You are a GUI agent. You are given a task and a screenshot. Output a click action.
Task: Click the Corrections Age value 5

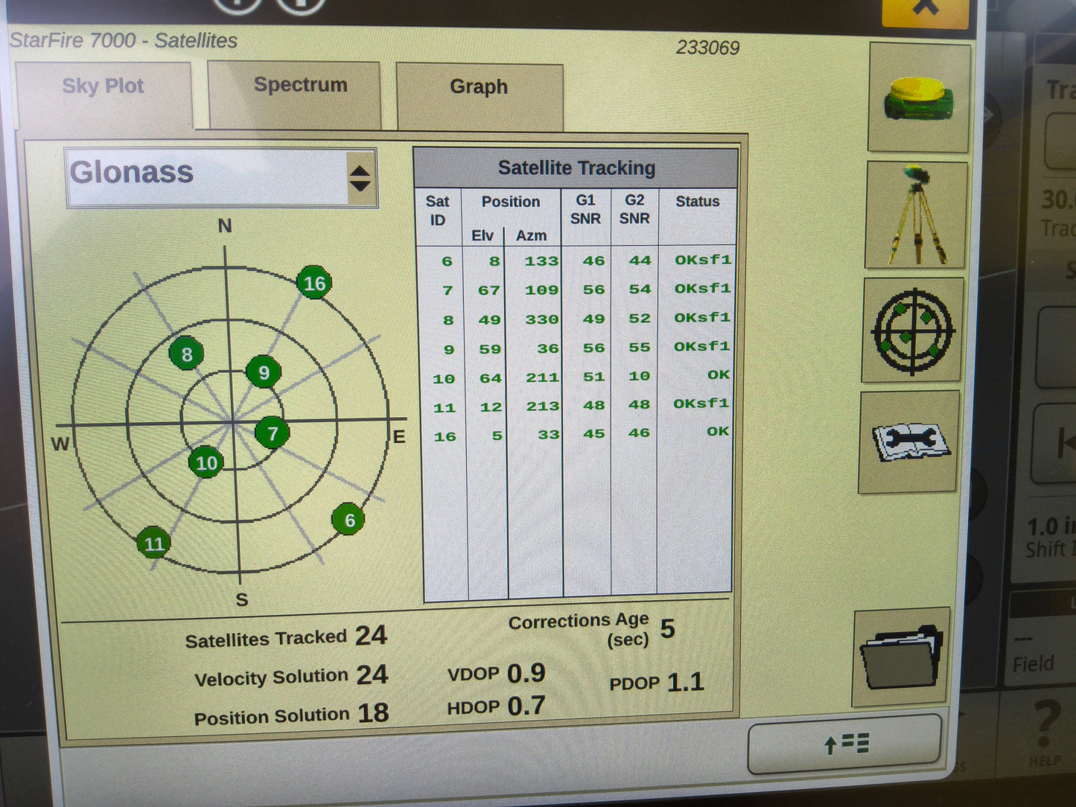(668, 628)
